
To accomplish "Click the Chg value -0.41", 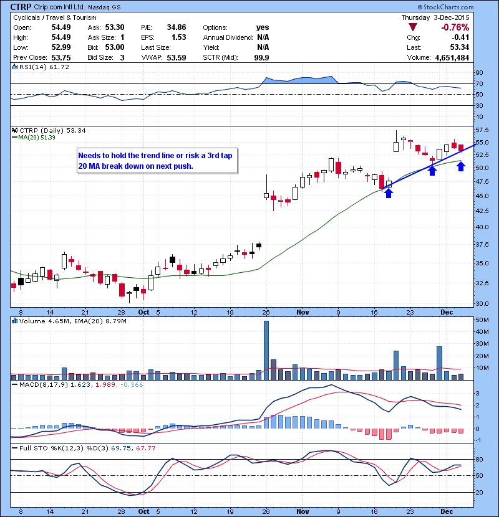I will tap(460, 37).
